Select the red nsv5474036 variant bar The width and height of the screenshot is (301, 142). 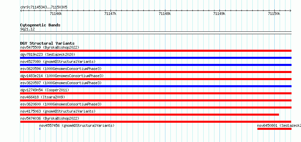point(156,122)
